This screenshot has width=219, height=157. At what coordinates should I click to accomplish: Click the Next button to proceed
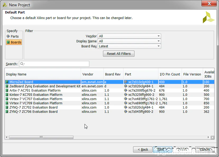pyautogui.click(x=162, y=149)
